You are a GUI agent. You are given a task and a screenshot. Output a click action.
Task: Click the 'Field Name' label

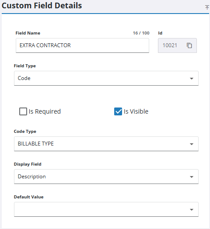click(x=28, y=33)
